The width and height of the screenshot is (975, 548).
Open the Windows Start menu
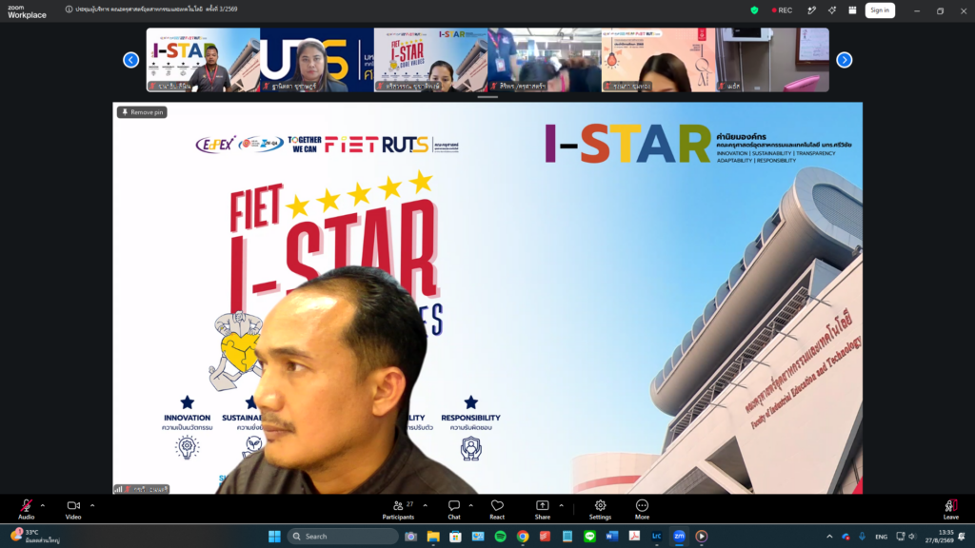tap(274, 537)
